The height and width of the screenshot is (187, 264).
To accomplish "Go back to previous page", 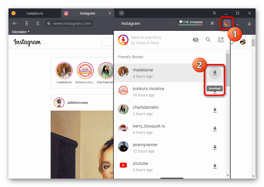I will coord(15,23).
